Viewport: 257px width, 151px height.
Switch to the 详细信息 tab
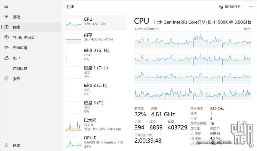pos(31,68)
